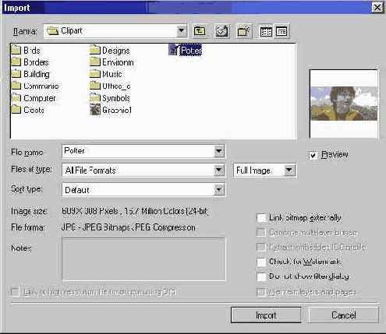This screenshot has height=334, width=386.
Task: Select the Potter image file
Action: coord(185,50)
